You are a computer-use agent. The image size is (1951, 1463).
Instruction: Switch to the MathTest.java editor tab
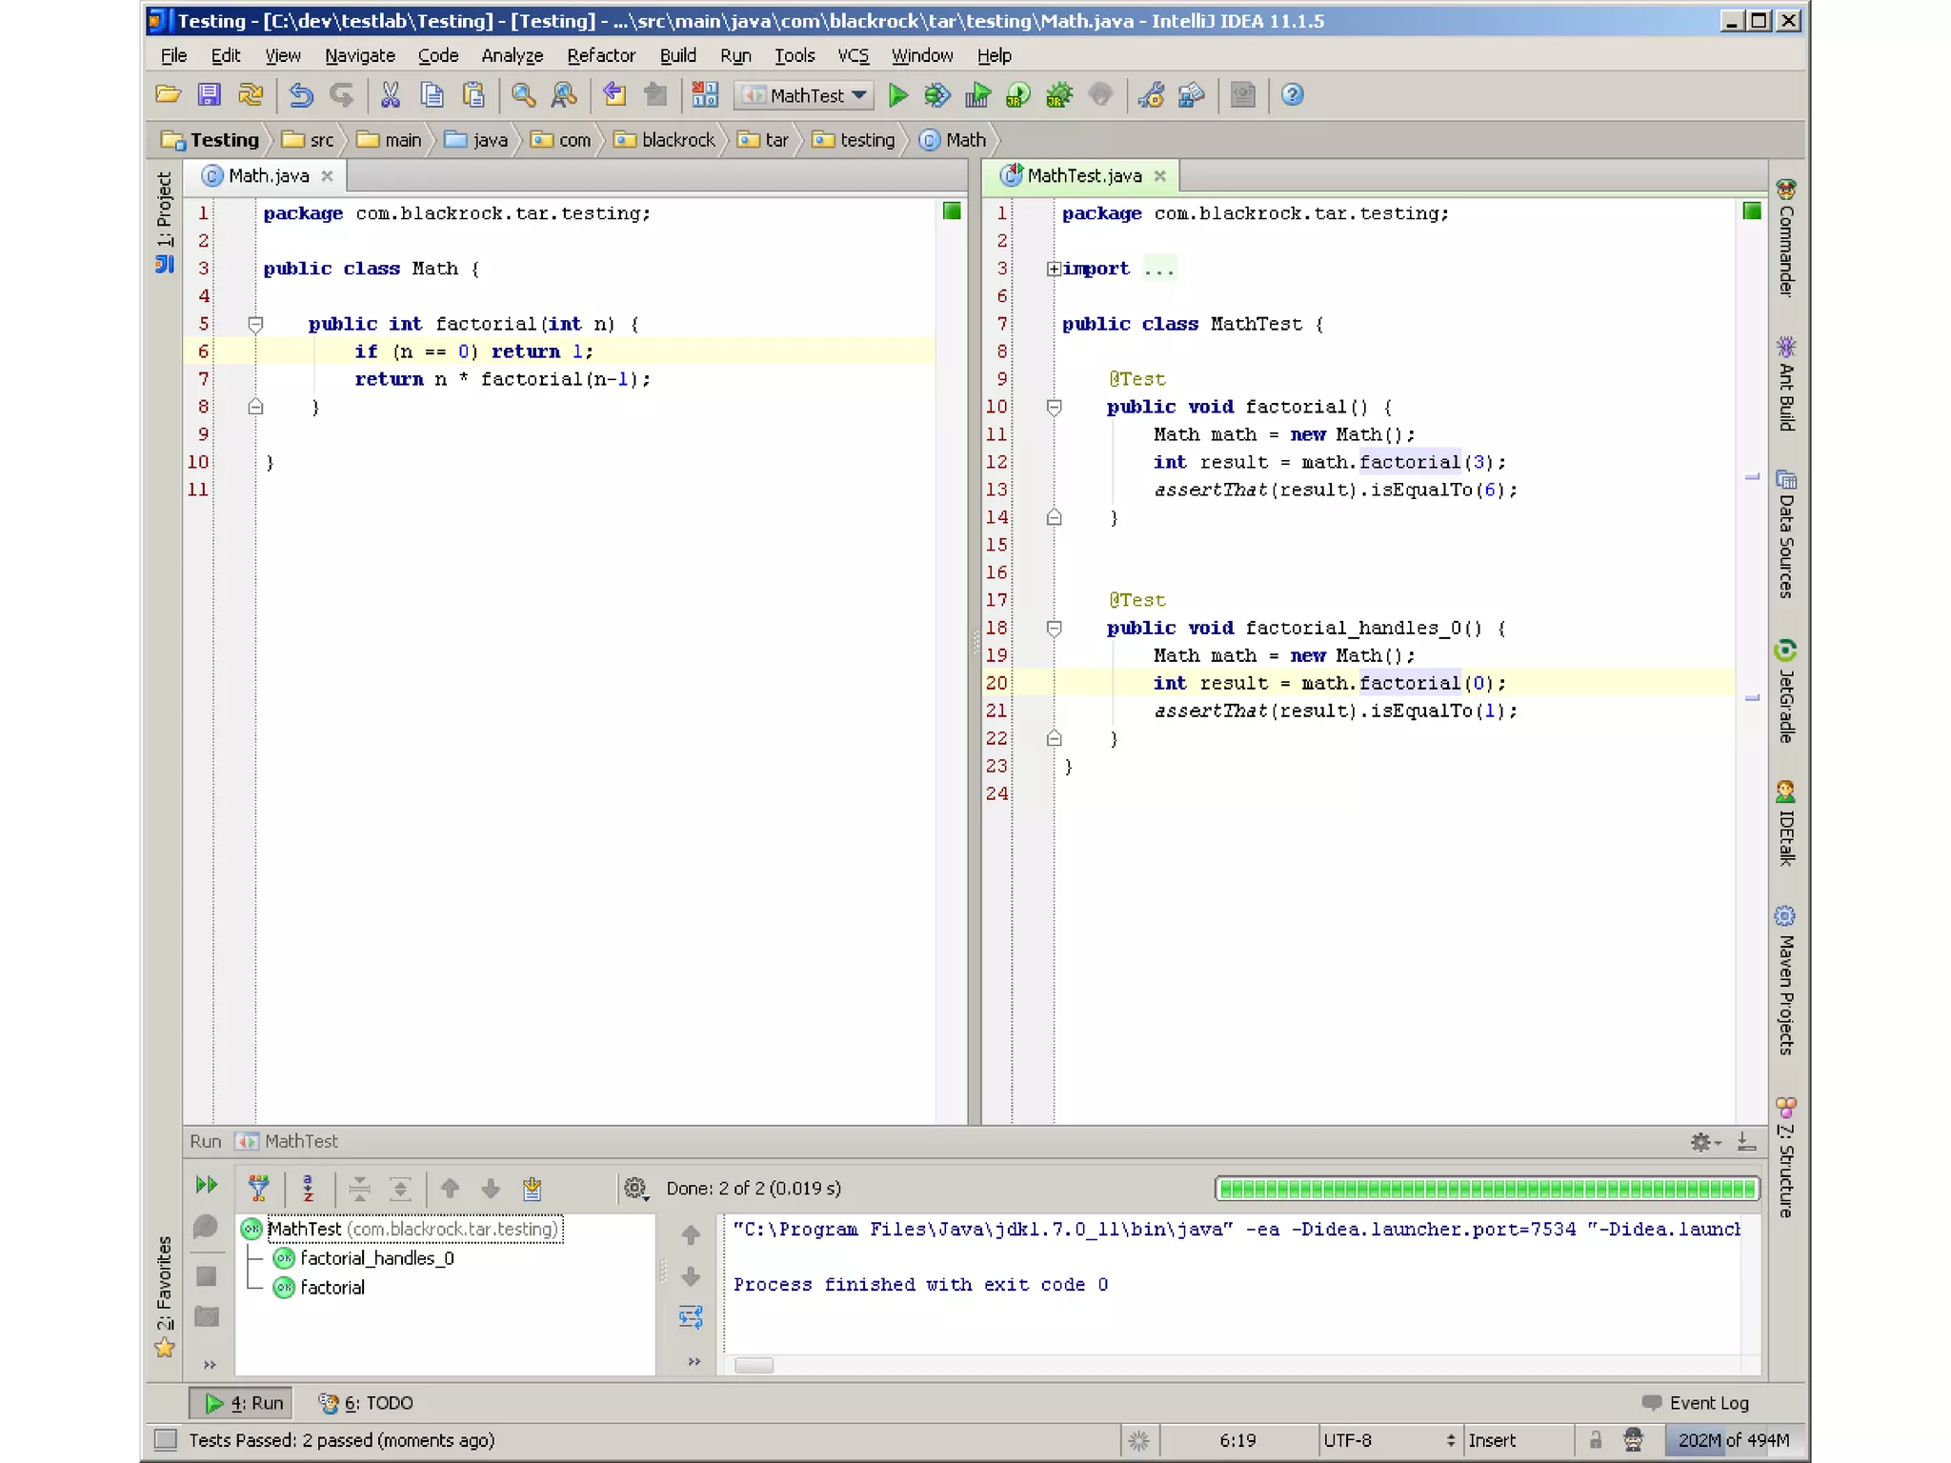pos(1083,175)
